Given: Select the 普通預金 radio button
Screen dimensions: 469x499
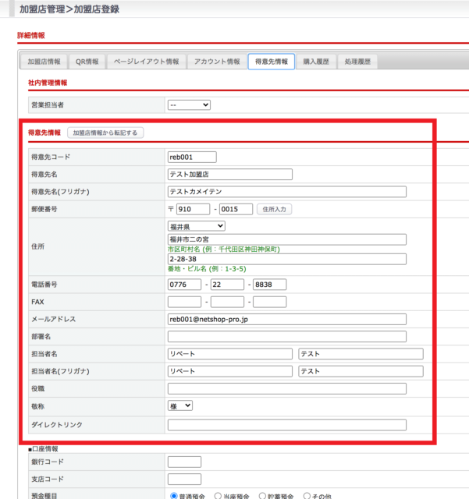Looking at the screenshot, I should tap(174, 495).
